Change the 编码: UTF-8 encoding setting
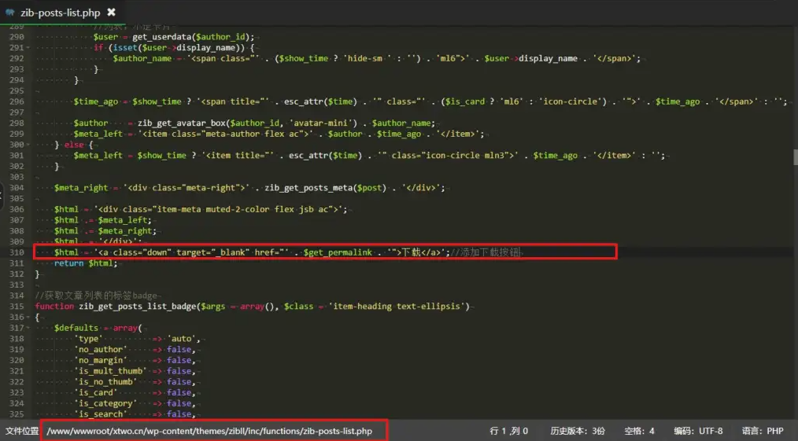798x441 pixels. (698, 431)
